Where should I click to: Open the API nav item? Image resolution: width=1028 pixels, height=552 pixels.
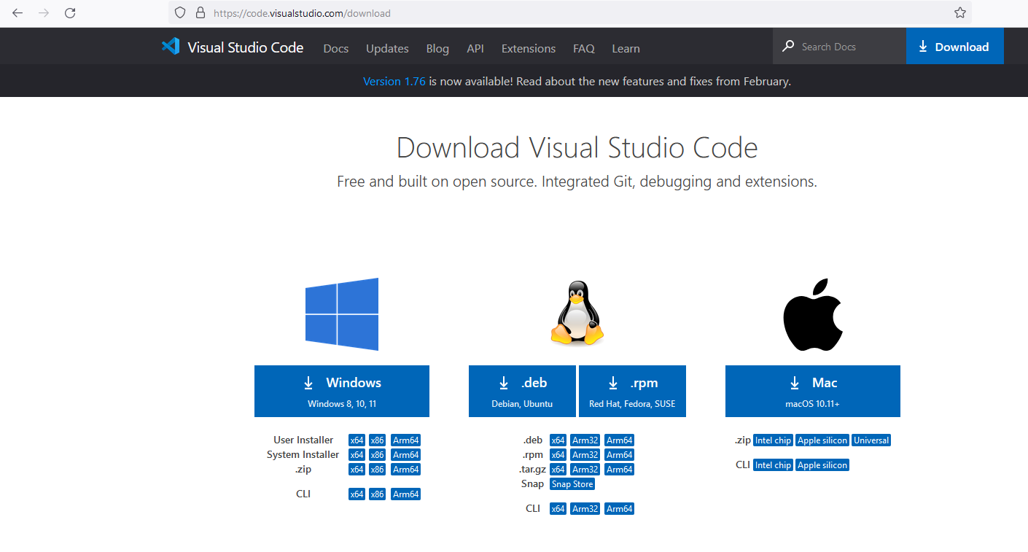(475, 48)
